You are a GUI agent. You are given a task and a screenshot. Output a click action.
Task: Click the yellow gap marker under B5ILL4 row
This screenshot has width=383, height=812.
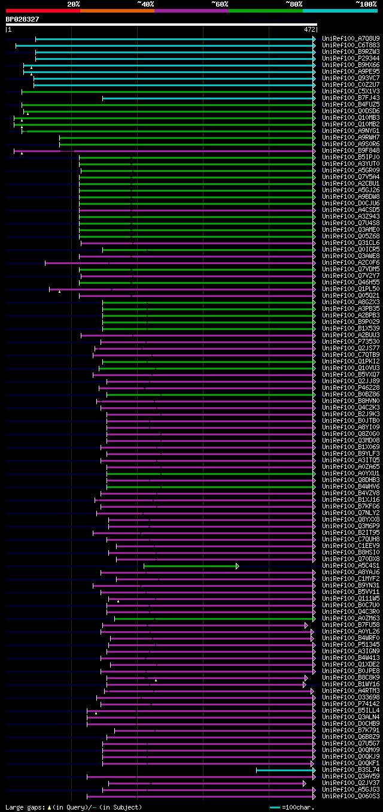coord(96,713)
